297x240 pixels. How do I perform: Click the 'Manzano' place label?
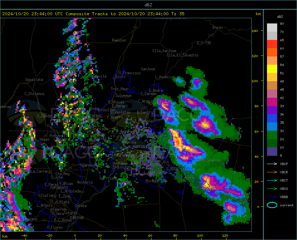point(31,219)
